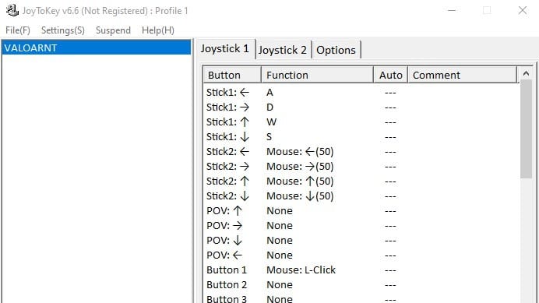Click the Suspend menu item

(113, 30)
